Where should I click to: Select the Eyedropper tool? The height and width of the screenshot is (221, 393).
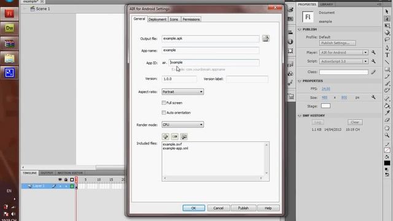click(387, 113)
